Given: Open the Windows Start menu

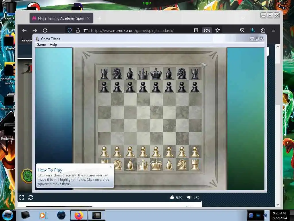Looking at the screenshot, I should point(7,215).
